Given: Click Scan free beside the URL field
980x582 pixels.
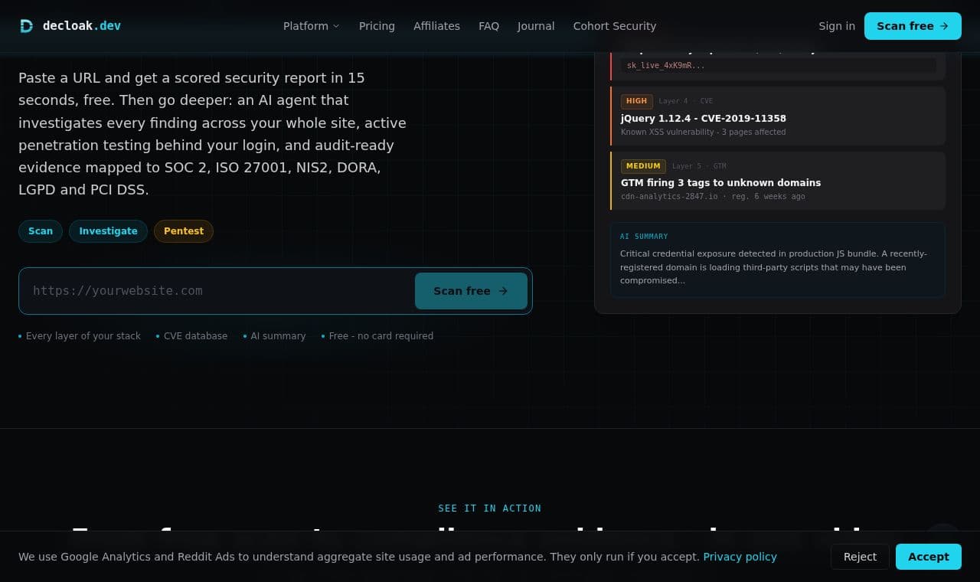Looking at the screenshot, I should coord(471,291).
